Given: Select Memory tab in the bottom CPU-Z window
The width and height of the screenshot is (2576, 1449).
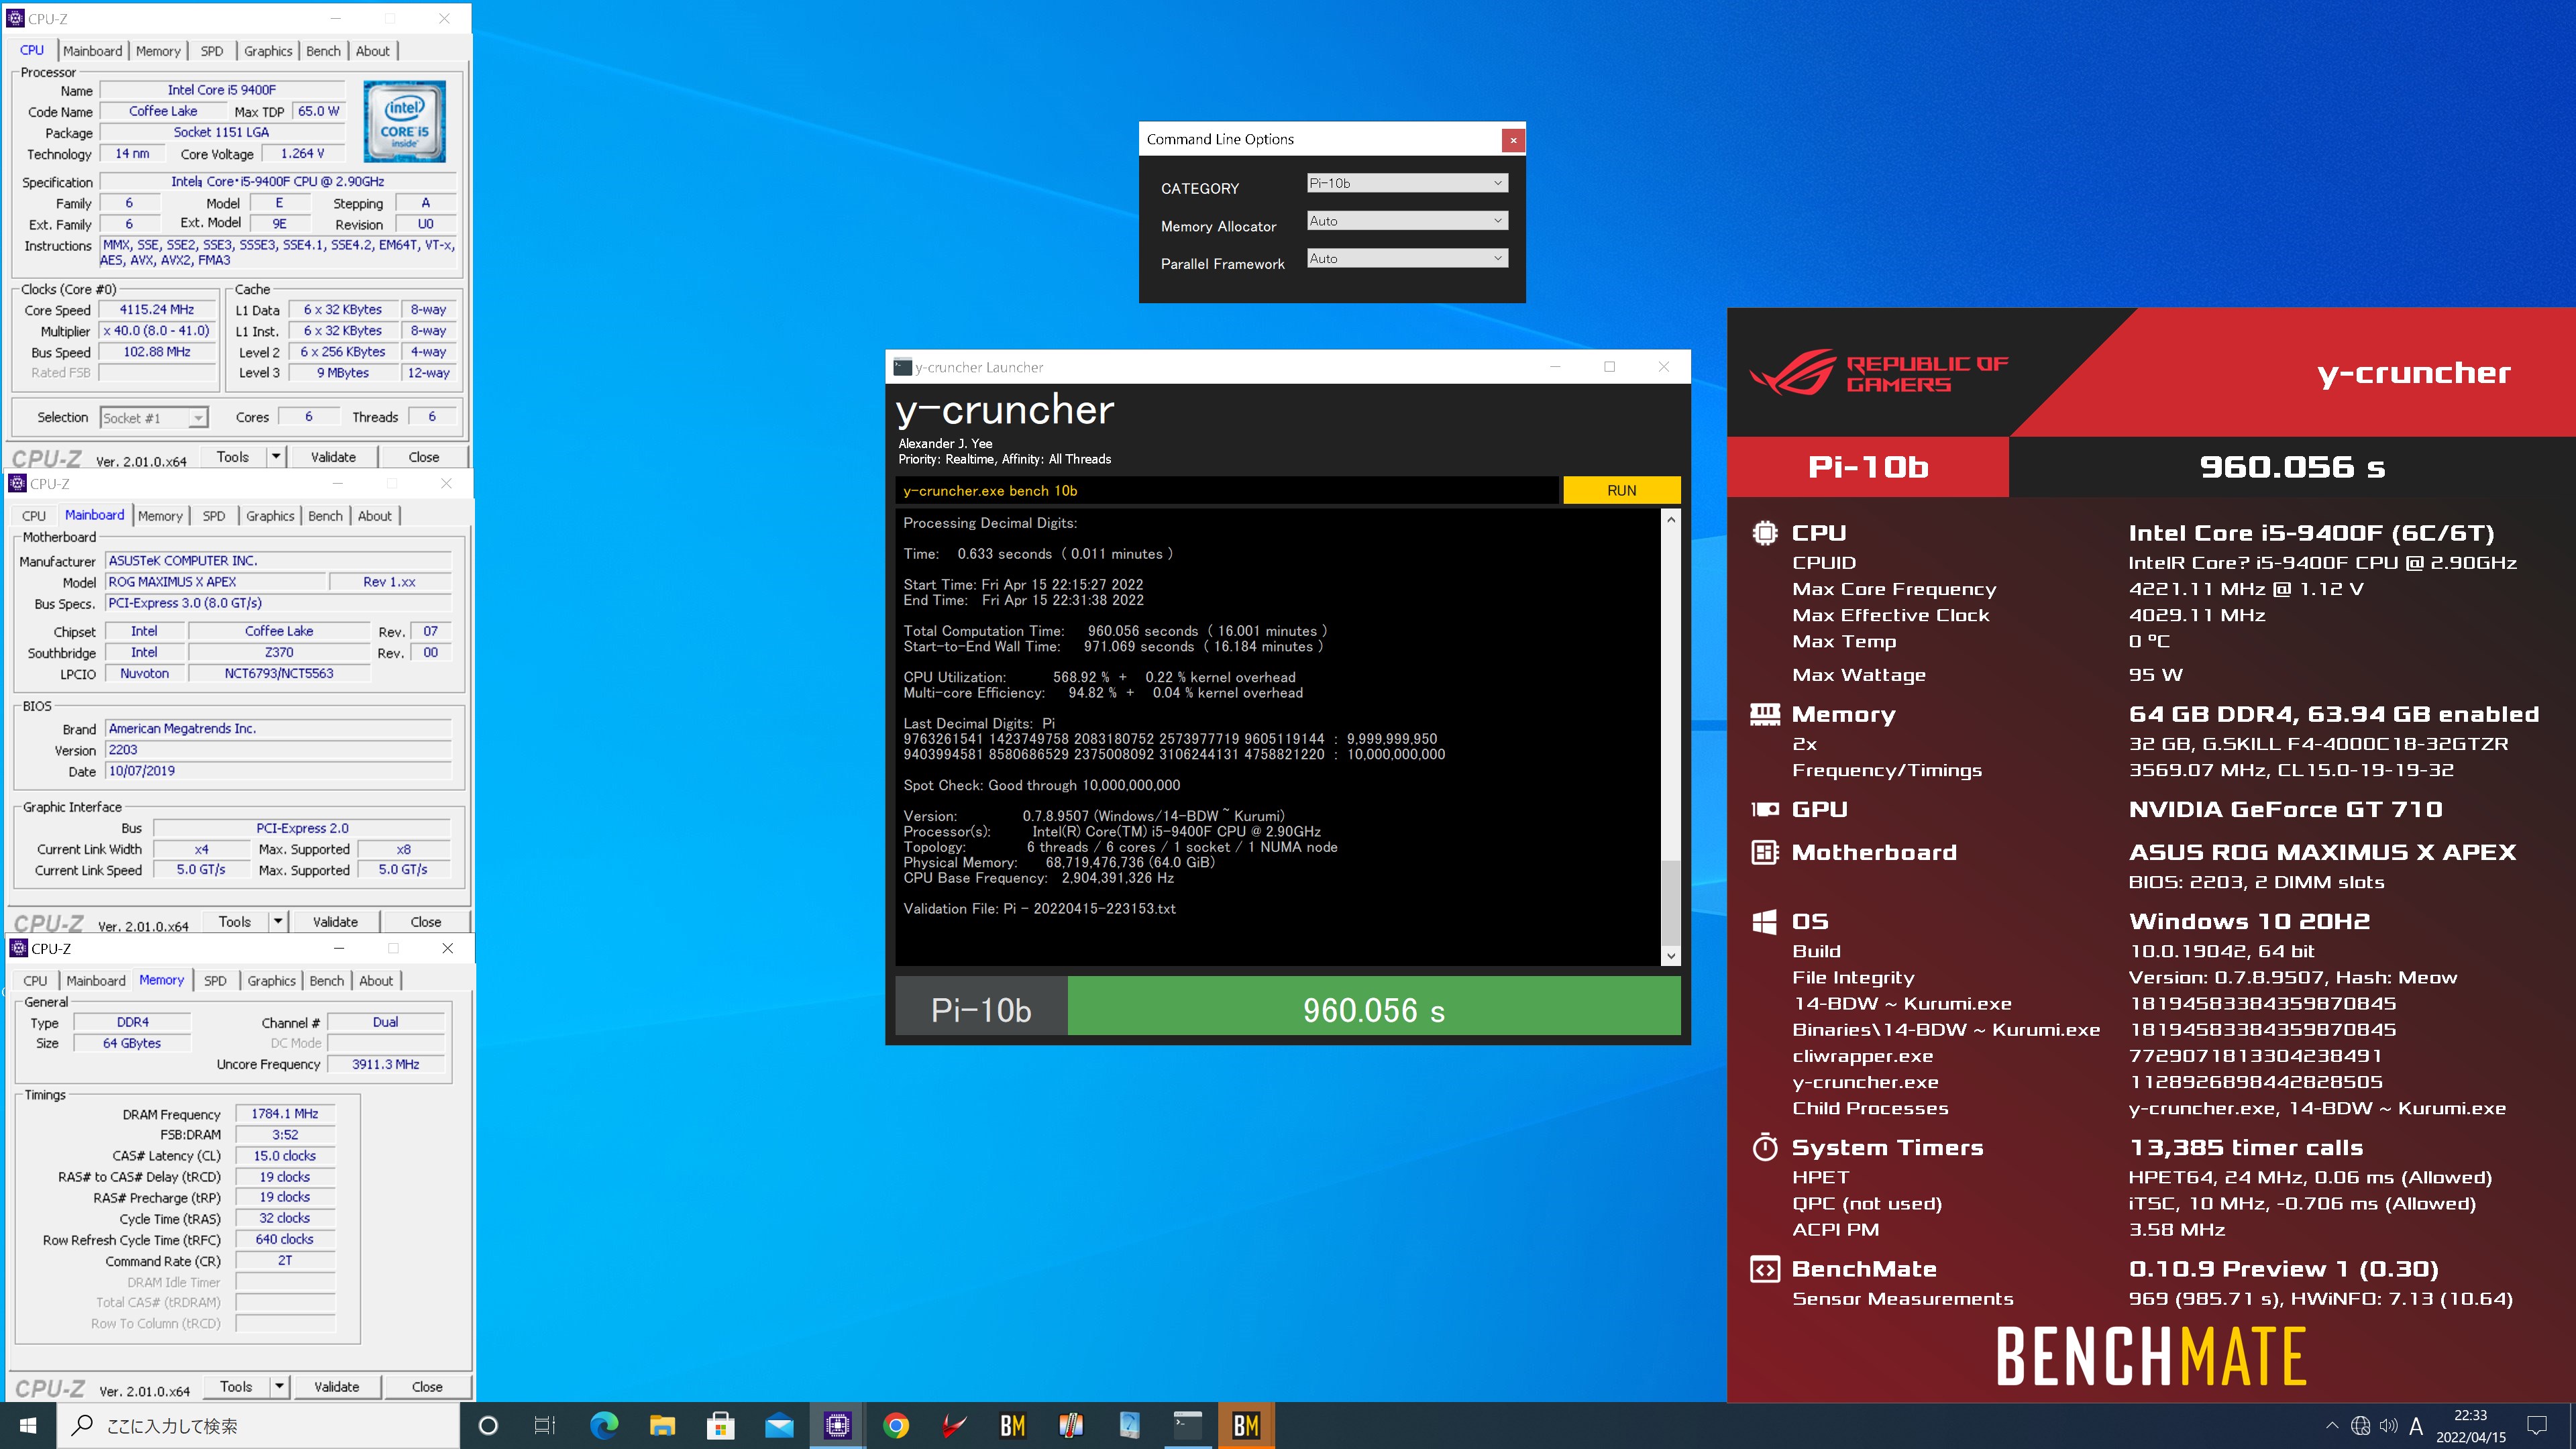Looking at the screenshot, I should (x=161, y=980).
